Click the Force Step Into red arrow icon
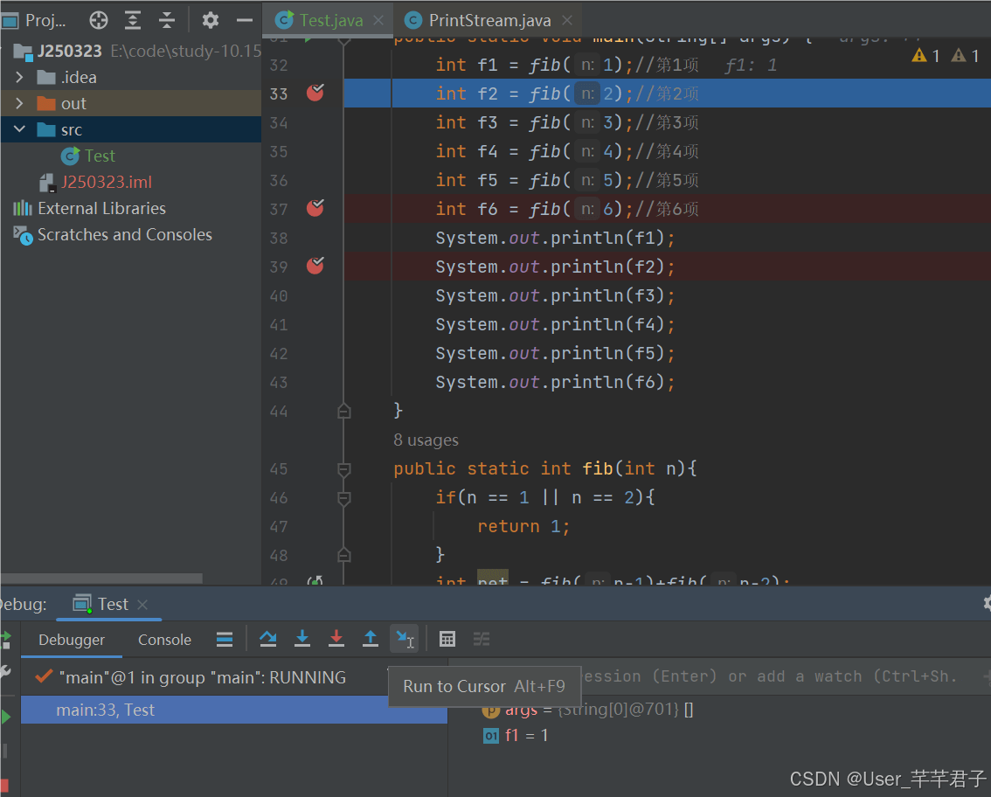The width and height of the screenshot is (991, 797). coord(336,639)
